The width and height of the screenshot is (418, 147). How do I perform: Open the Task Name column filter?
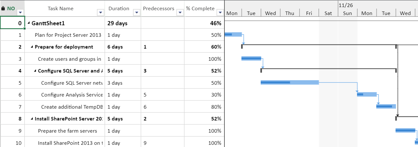(101, 12)
